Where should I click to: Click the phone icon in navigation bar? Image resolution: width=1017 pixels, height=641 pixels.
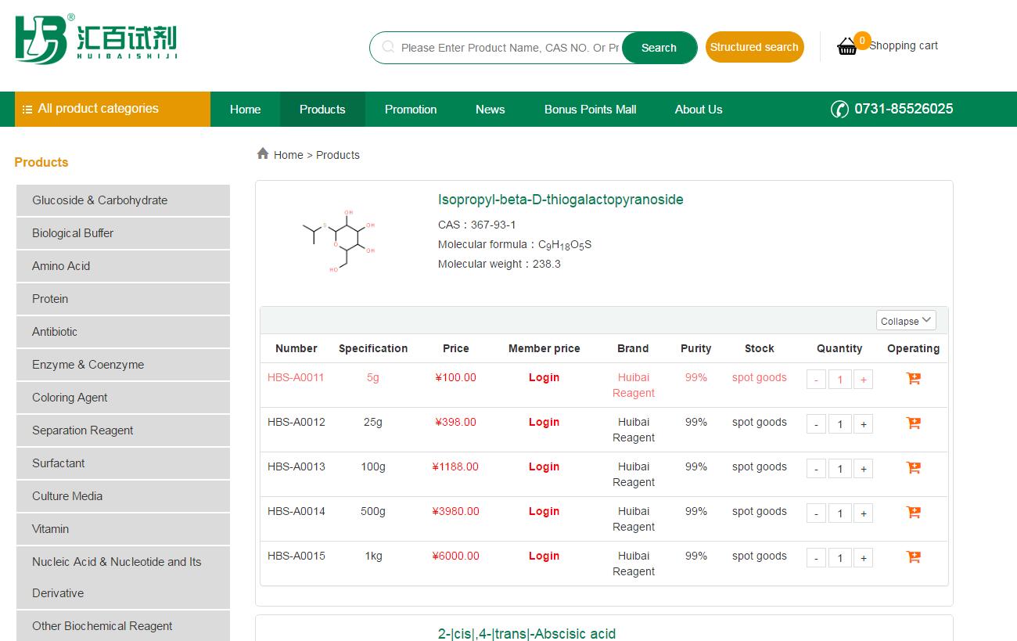[839, 110]
